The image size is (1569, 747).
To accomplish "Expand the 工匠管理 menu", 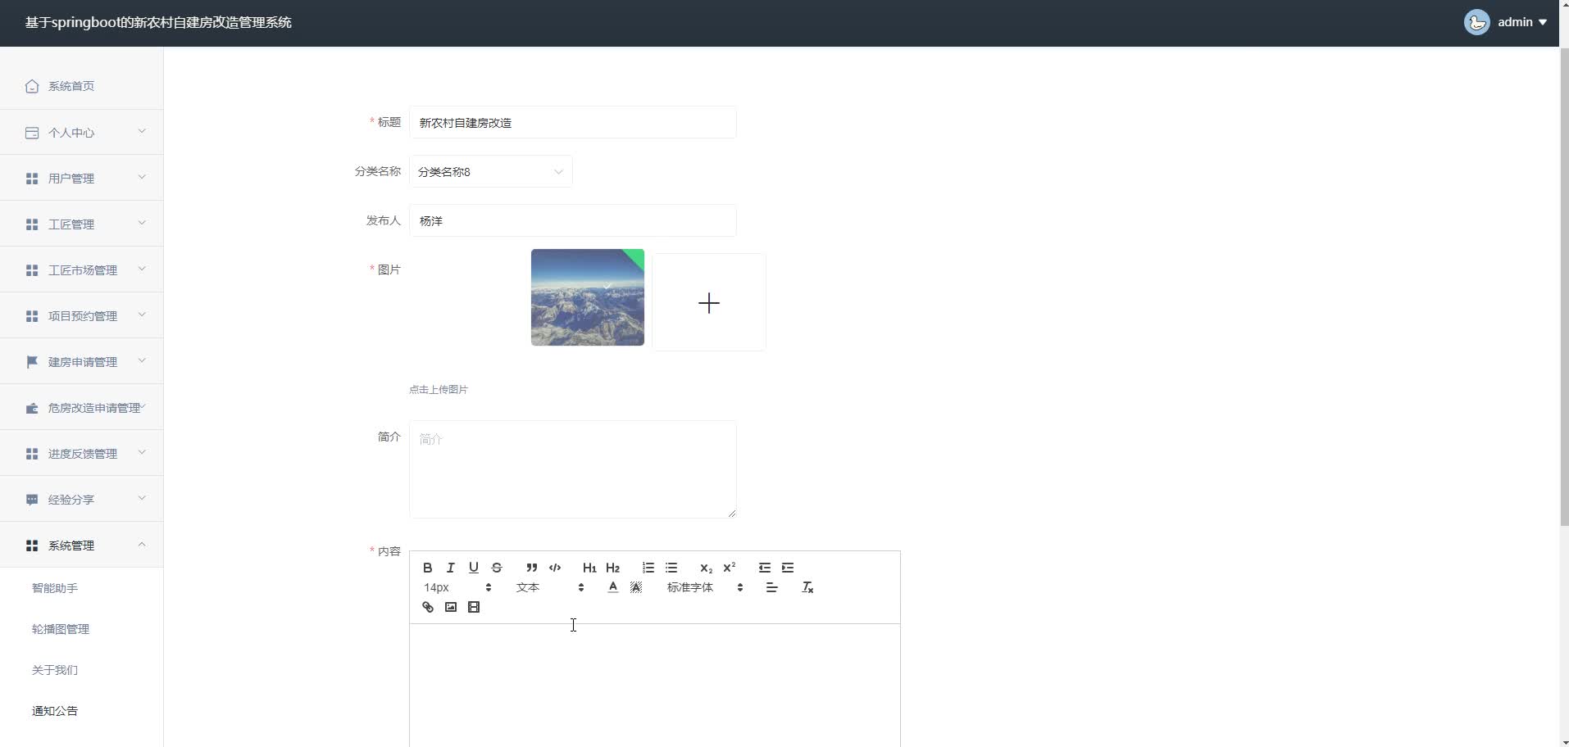I will (x=82, y=224).
